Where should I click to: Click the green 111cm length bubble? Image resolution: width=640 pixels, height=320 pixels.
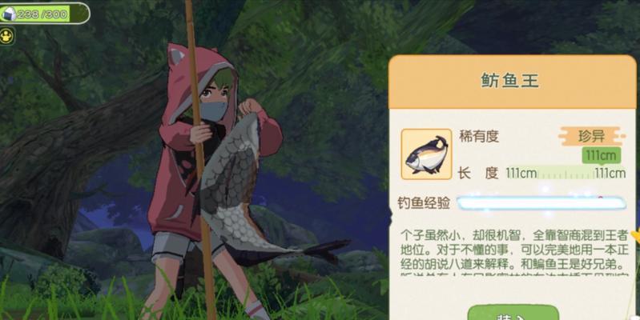[x=602, y=156]
